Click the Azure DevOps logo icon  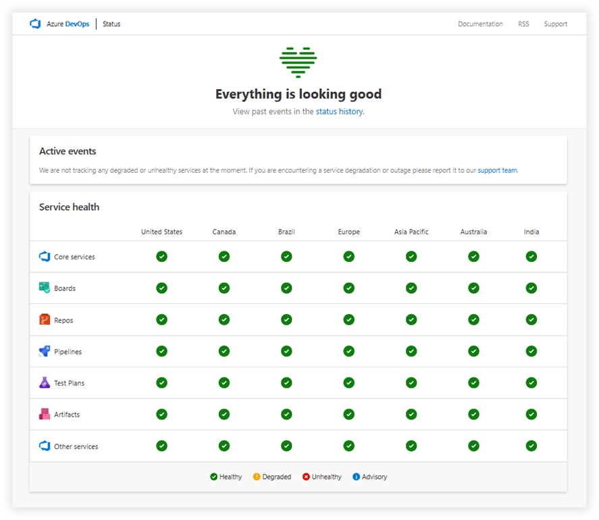(35, 24)
